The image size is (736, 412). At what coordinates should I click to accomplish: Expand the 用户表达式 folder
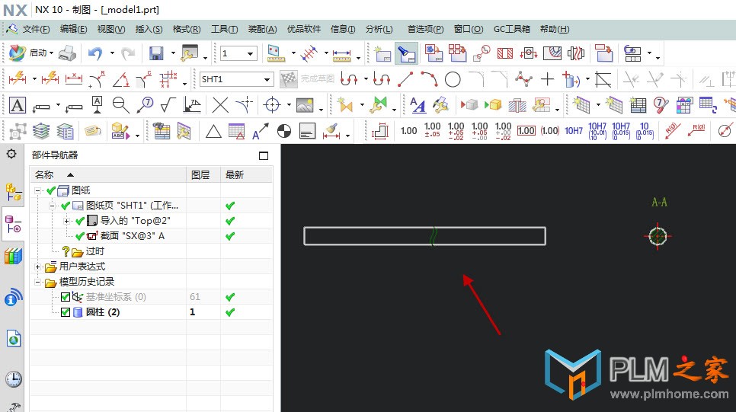pyautogui.click(x=37, y=267)
